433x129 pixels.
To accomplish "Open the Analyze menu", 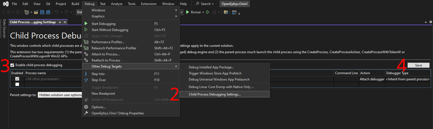I will 117,4.
